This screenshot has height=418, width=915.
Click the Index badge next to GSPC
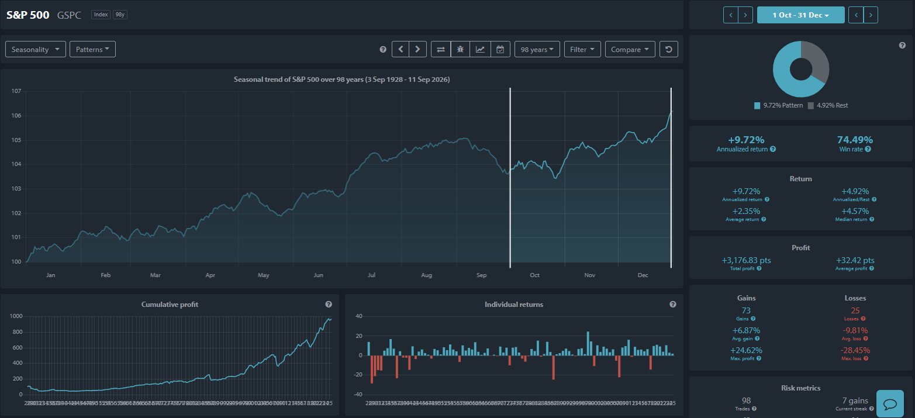click(101, 15)
